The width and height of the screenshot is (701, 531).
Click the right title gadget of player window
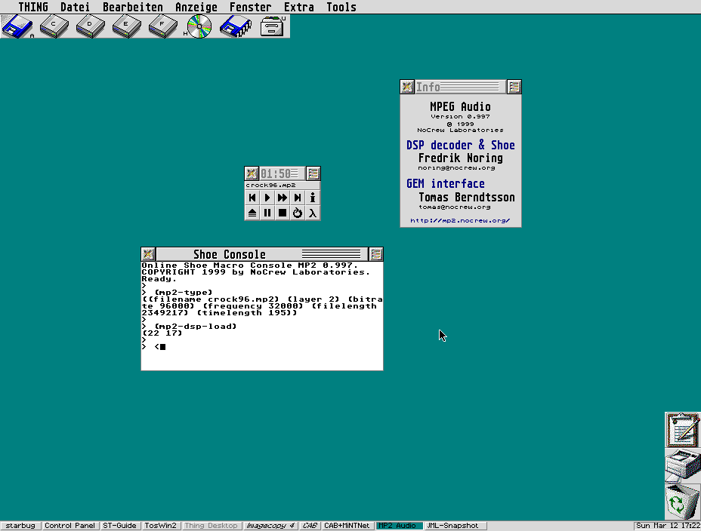pyautogui.click(x=313, y=173)
